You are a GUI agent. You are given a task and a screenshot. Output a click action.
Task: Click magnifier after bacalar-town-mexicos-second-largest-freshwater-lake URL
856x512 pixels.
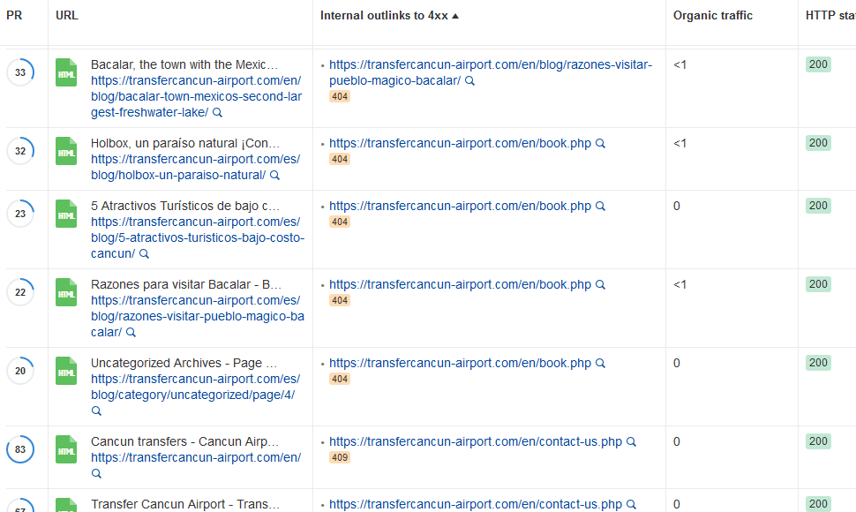217,113
